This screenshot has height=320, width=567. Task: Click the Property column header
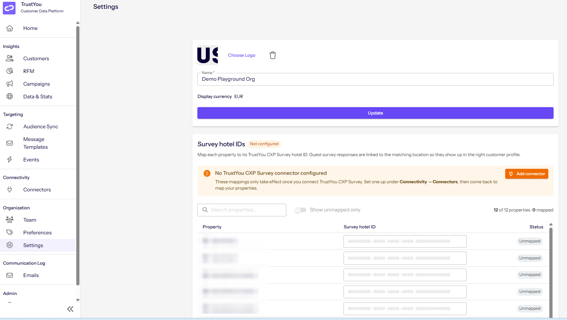(212, 227)
